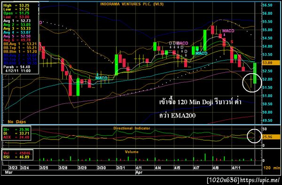Click the 4/8 date marker

click(x=216, y=168)
